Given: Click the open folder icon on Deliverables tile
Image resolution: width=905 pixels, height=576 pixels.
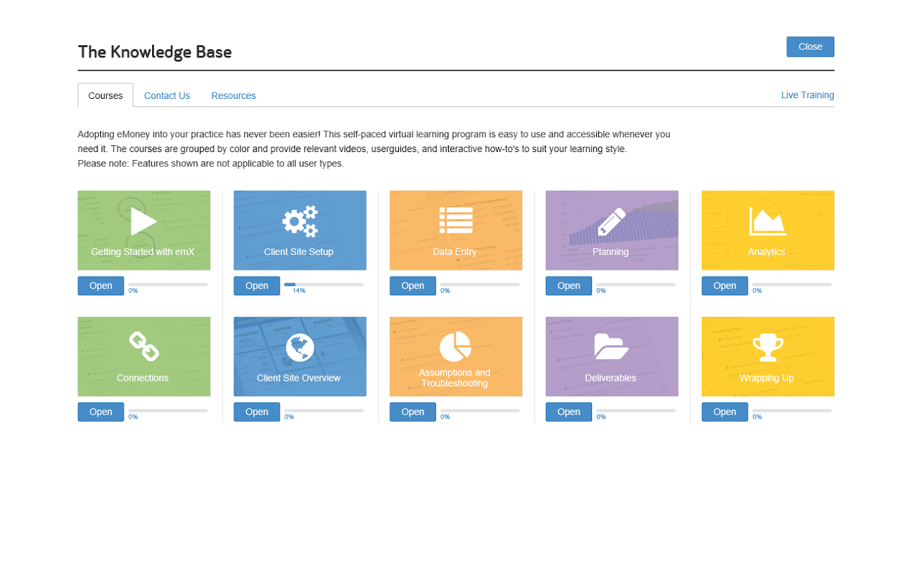Looking at the screenshot, I should tap(611, 347).
